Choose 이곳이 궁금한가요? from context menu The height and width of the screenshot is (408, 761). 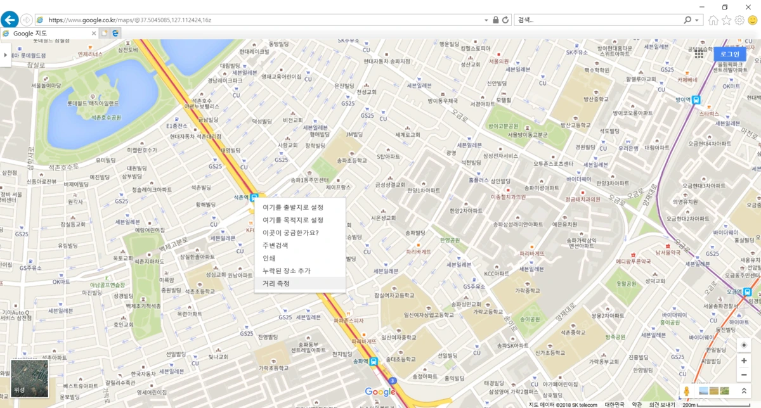click(x=300, y=233)
